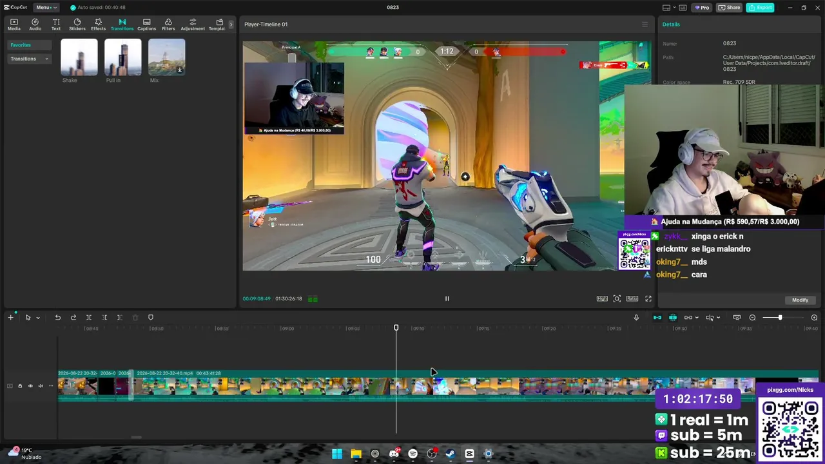Screen dimensions: 825x464
Task: Open the Windows Start menu
Action: click(x=337, y=454)
